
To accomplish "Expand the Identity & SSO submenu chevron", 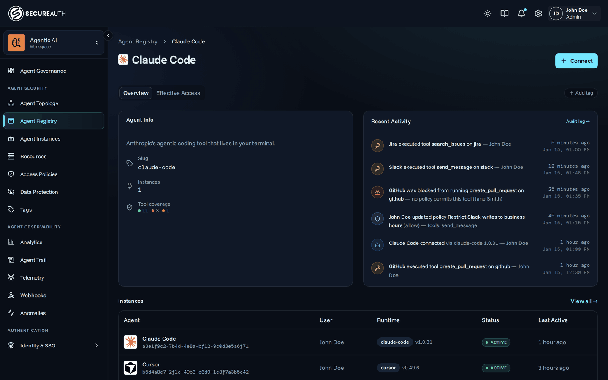I will click(97, 346).
